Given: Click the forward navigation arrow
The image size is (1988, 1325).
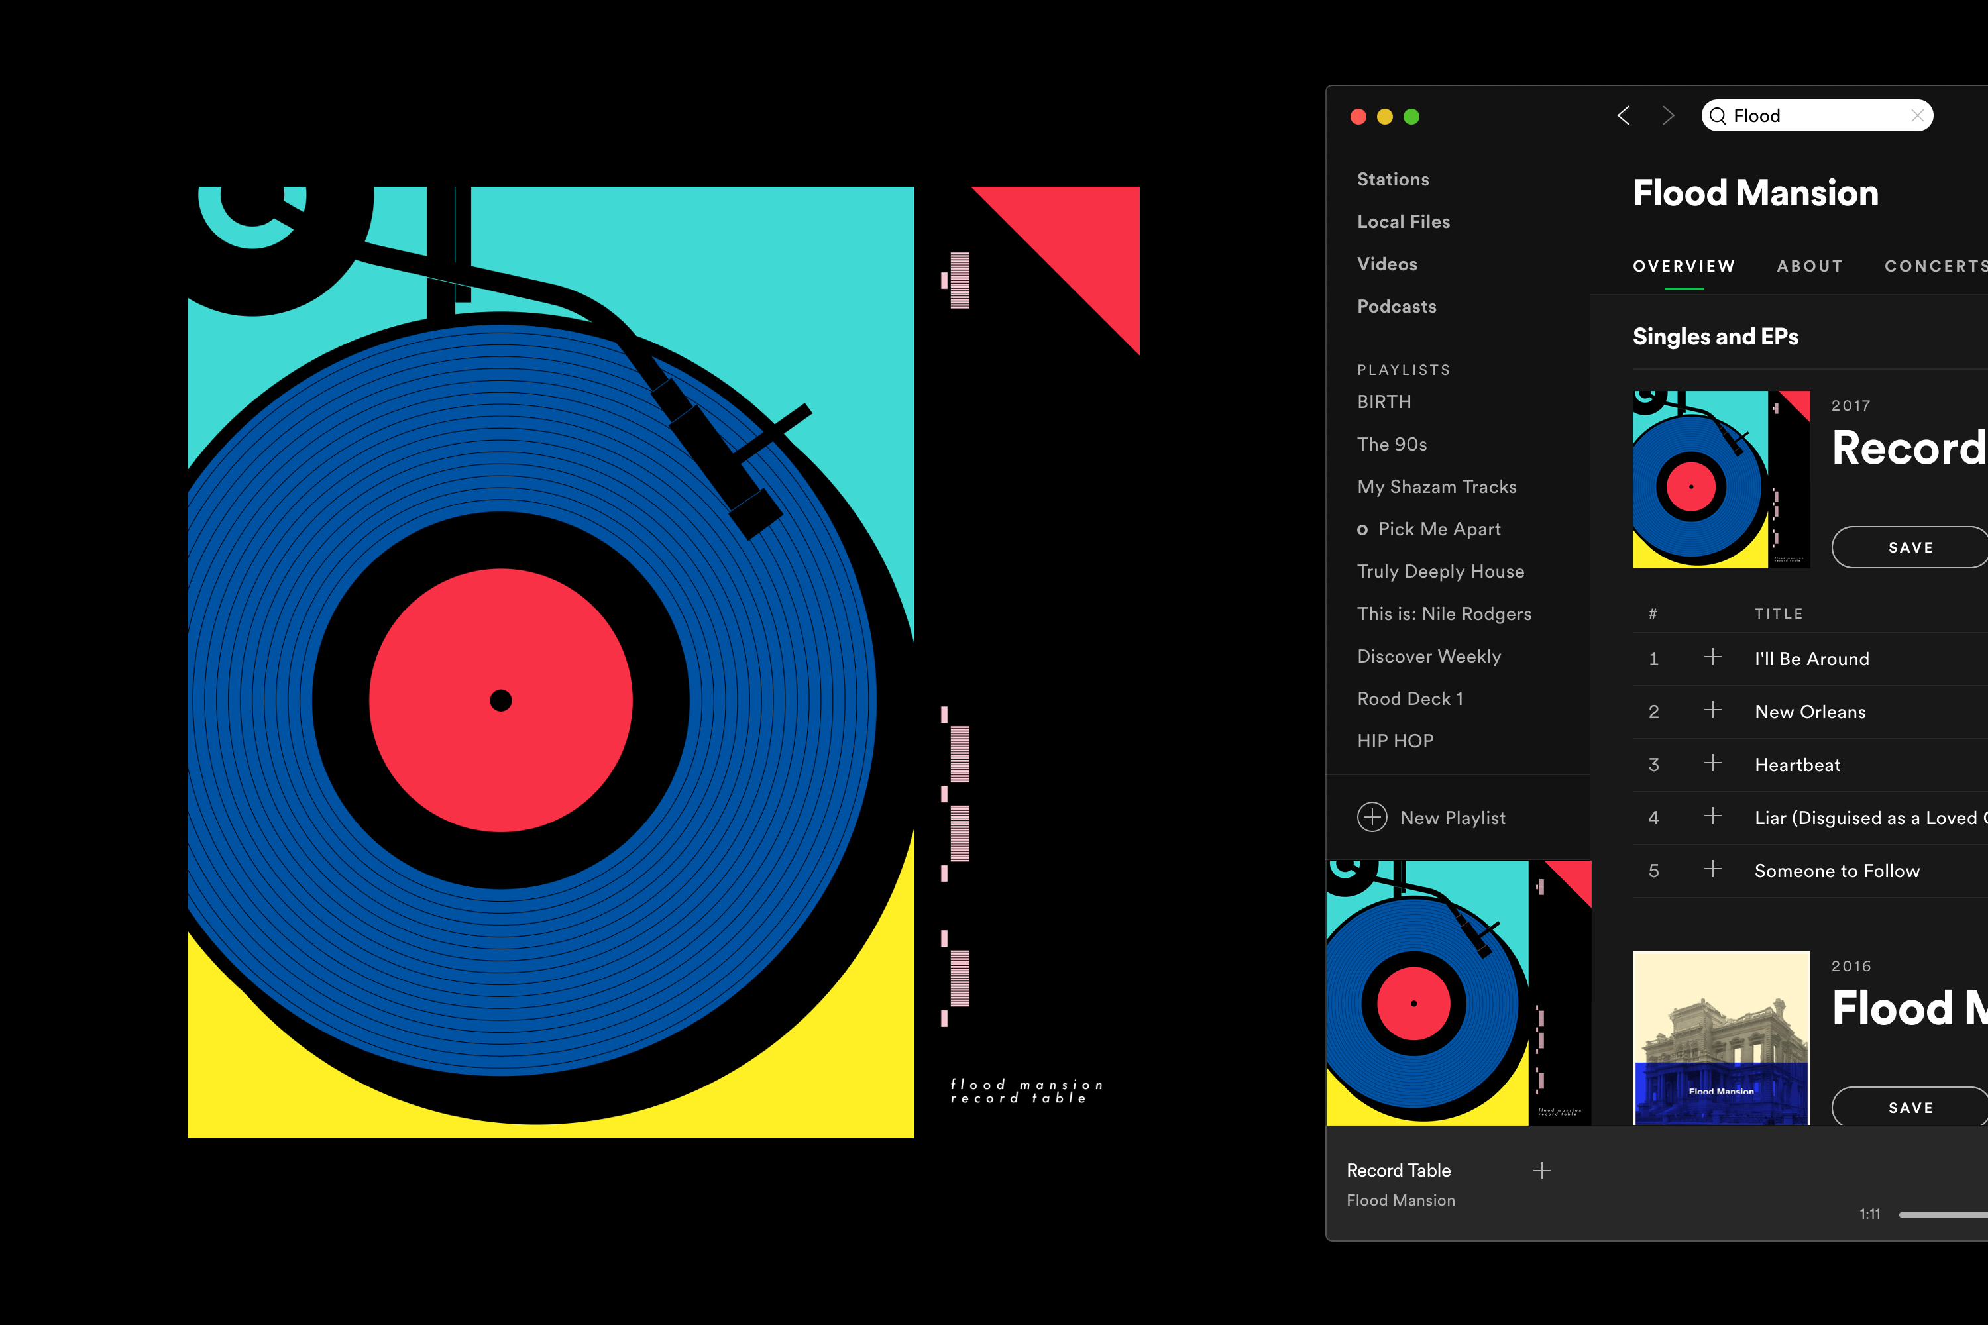Looking at the screenshot, I should [1668, 116].
